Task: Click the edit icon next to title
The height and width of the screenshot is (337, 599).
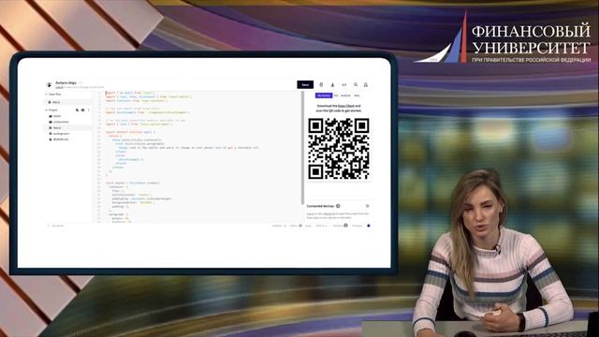Action: 80,82
